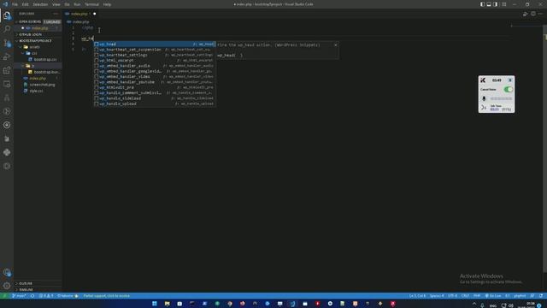Click the Split Editor icon

pyautogui.click(x=533, y=14)
